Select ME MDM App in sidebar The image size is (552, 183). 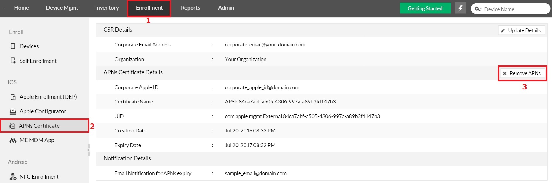point(37,140)
